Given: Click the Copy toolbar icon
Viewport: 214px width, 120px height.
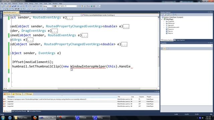Looking at the screenshot, I should point(20,6).
